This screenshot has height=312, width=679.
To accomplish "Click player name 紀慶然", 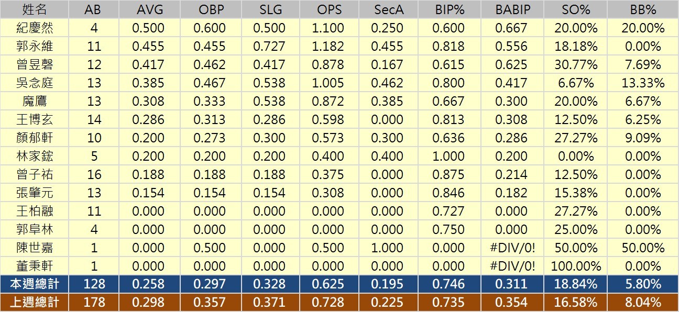I will (x=35, y=28).
